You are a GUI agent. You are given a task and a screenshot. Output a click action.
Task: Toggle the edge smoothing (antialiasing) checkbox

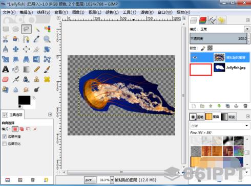pos(5,136)
